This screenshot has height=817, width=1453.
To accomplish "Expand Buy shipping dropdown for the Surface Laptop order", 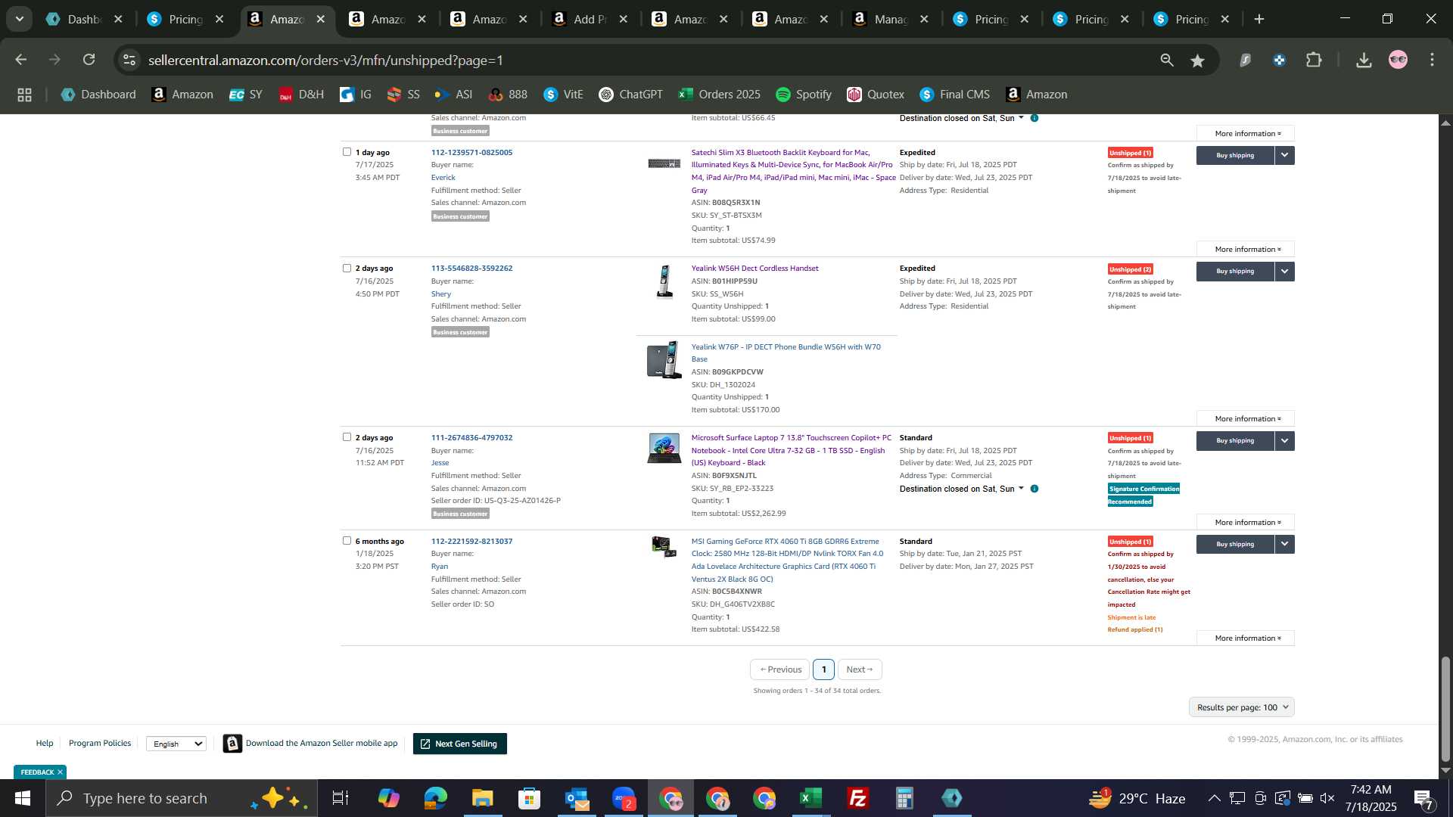I will tap(1284, 440).
